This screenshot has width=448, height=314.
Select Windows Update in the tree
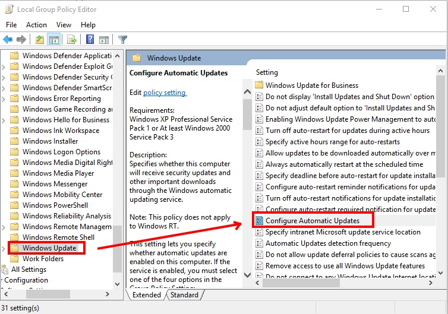(49, 248)
